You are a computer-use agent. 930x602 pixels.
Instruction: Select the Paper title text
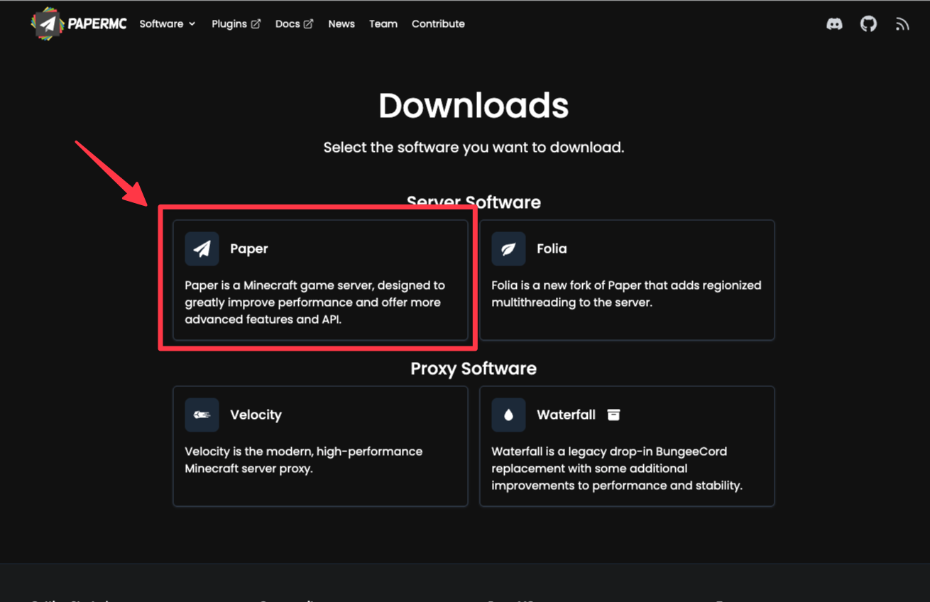point(249,248)
